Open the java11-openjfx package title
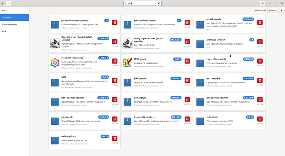This screenshot has height=156, width=285. (214, 19)
